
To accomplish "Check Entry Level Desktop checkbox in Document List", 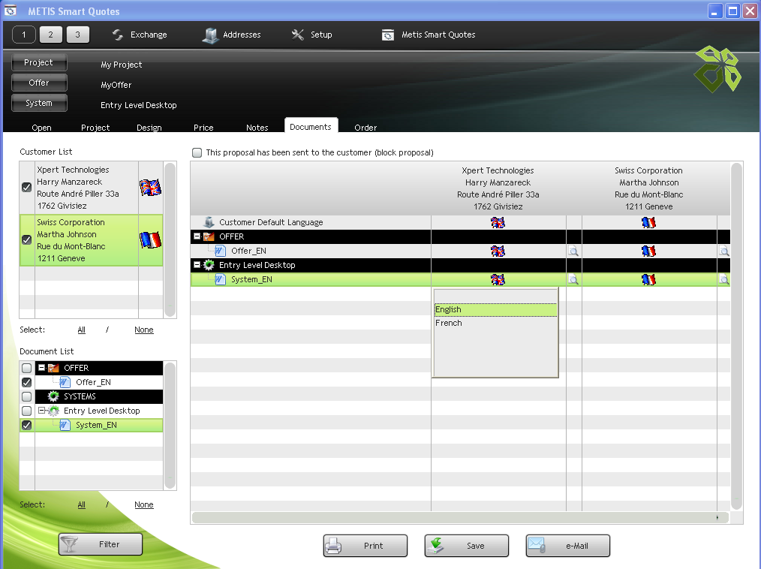I will coord(27,411).
